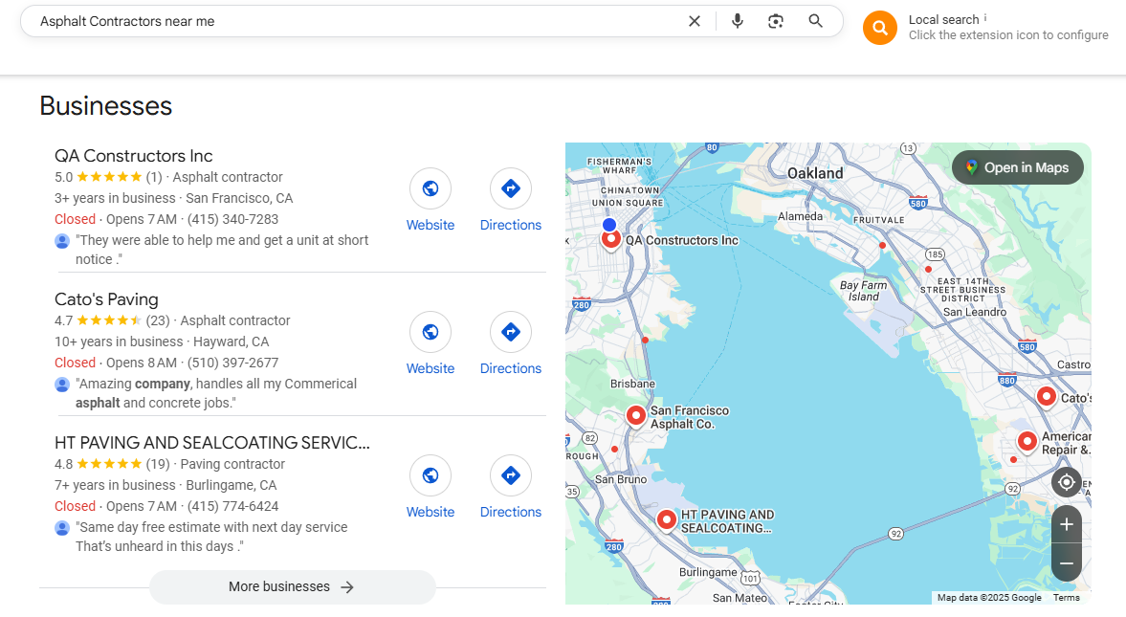
Task: Center map on my location
Action: point(1066,482)
